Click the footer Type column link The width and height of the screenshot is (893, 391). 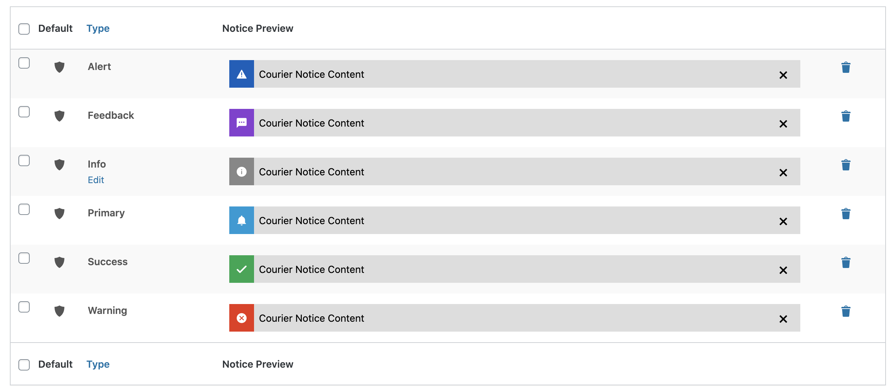coord(98,364)
